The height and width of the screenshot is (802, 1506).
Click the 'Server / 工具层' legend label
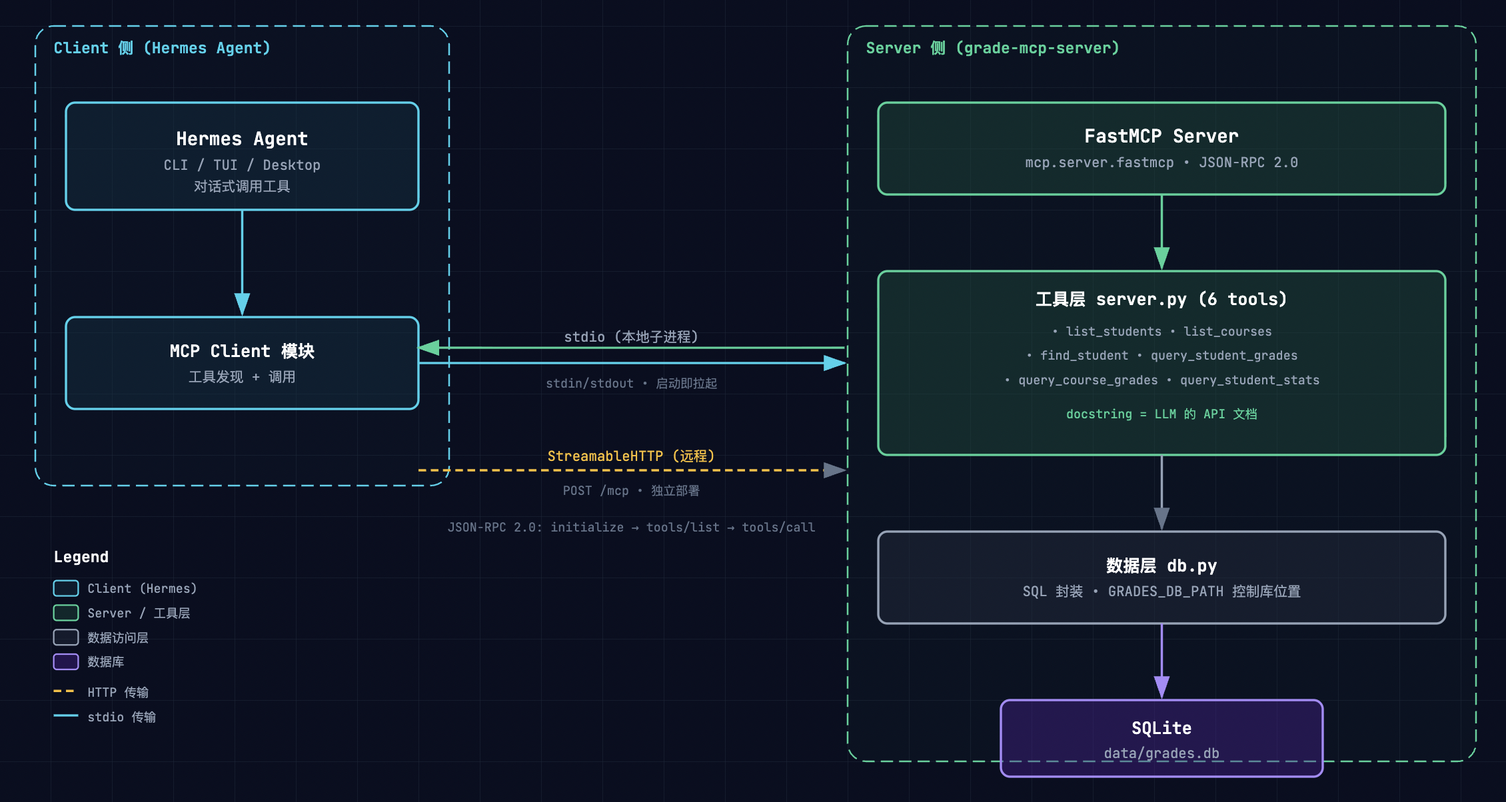pyautogui.click(x=139, y=613)
